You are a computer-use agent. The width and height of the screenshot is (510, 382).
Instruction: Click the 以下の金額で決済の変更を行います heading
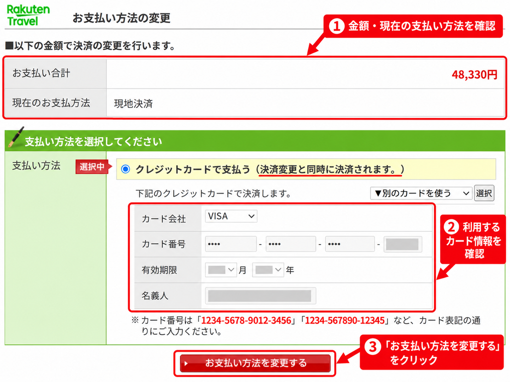click(x=91, y=46)
